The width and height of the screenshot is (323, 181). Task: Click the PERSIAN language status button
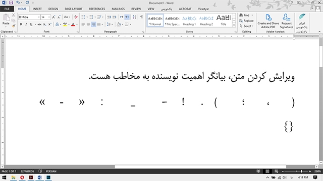pyautogui.click(x=51, y=171)
